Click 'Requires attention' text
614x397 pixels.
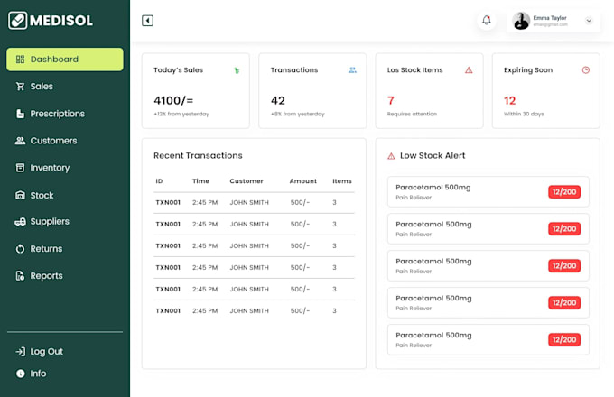tap(412, 115)
